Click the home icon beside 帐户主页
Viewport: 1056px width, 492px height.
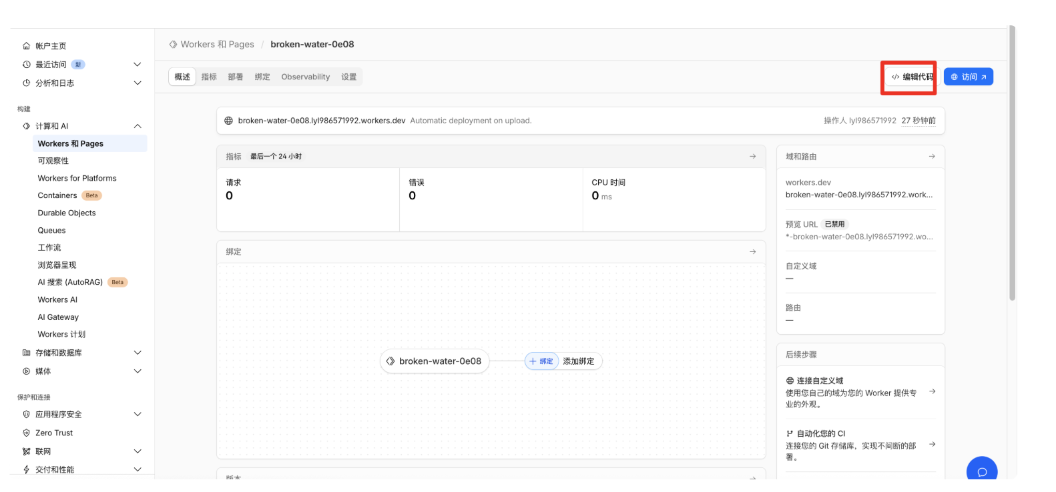click(27, 46)
